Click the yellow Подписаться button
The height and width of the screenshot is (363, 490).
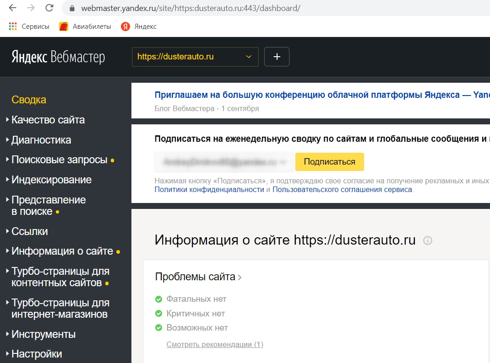point(330,162)
